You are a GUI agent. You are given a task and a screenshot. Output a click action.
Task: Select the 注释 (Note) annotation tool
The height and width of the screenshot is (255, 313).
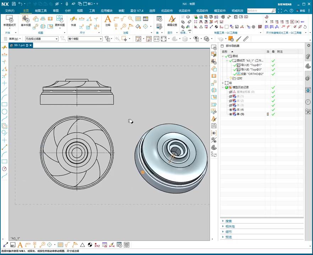108,19
